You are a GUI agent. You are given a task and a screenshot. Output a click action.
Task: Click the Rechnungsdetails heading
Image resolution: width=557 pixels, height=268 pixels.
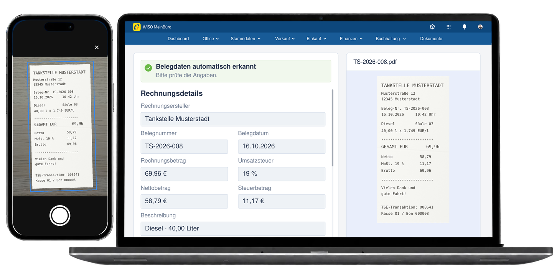[x=171, y=94]
